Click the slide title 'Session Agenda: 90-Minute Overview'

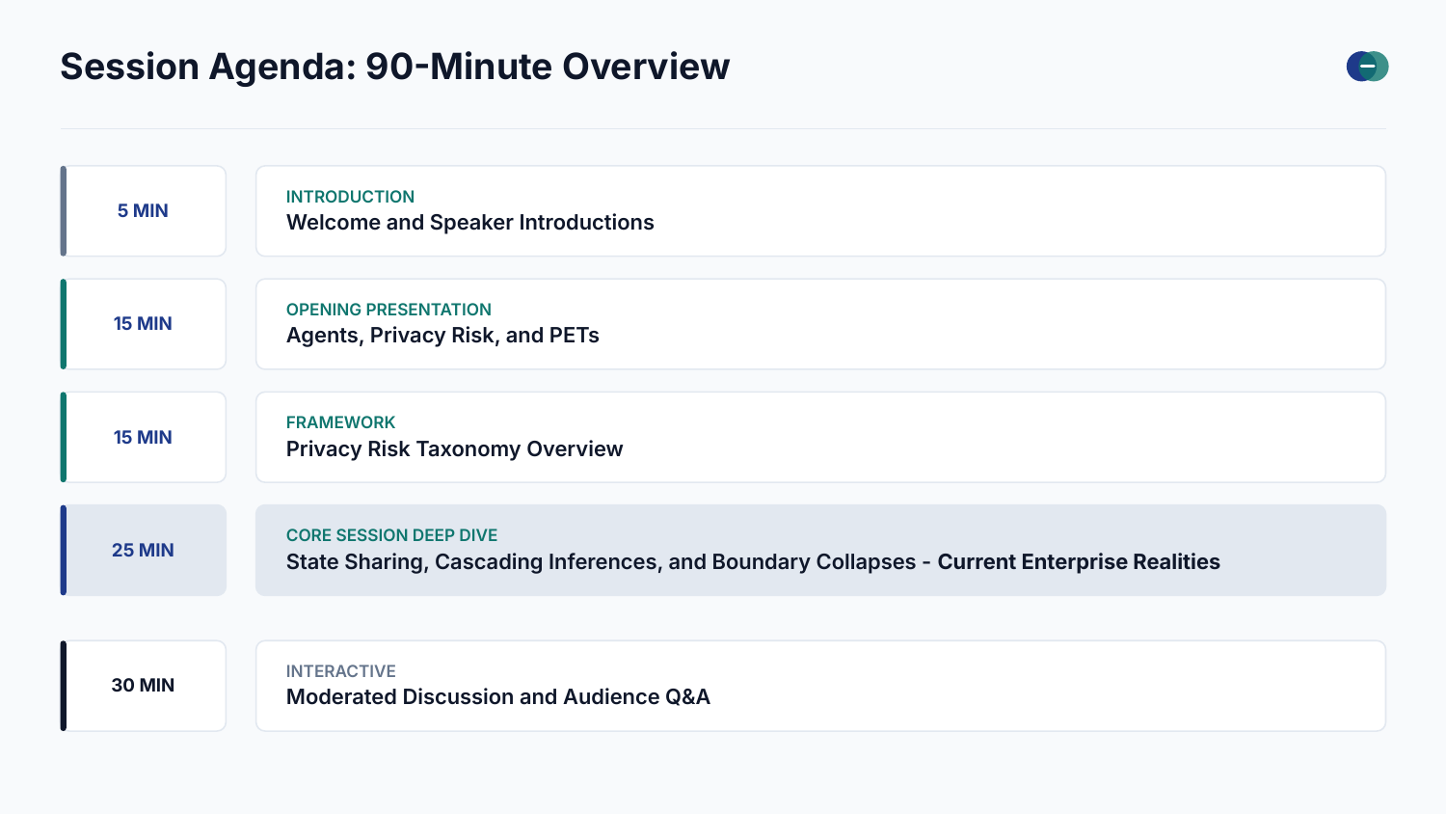(x=395, y=67)
